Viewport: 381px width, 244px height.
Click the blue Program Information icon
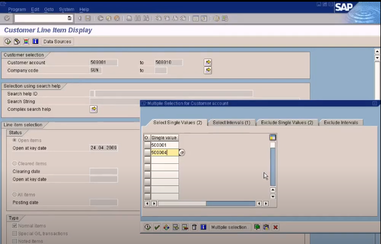click(35, 42)
